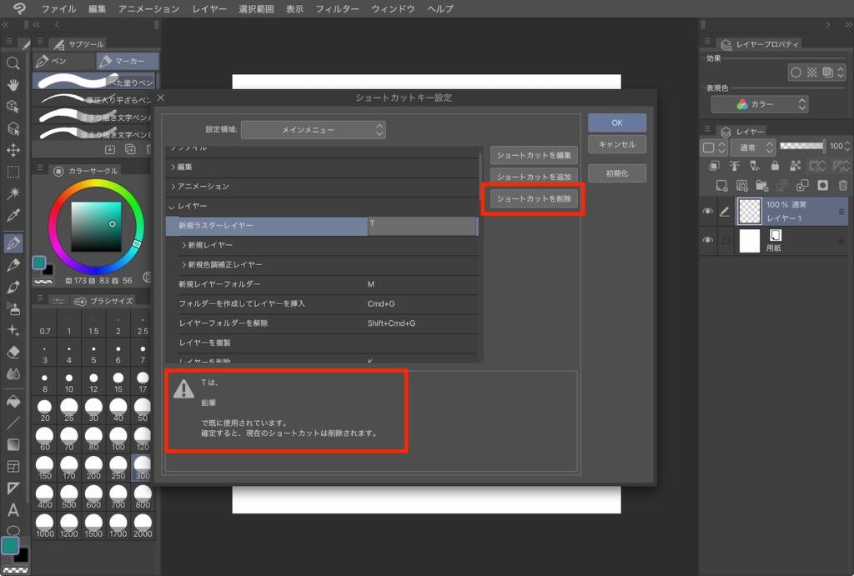
Task: Select the active Pen tool
Action: pyautogui.click(x=13, y=243)
